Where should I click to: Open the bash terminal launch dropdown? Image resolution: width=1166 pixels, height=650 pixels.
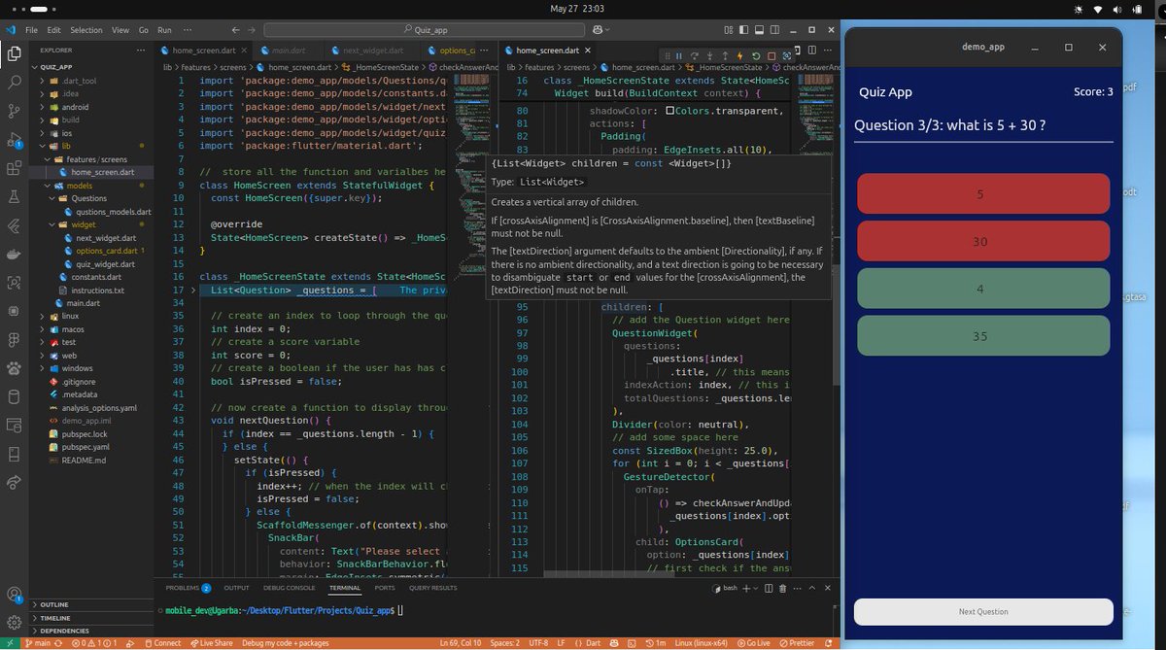point(758,588)
